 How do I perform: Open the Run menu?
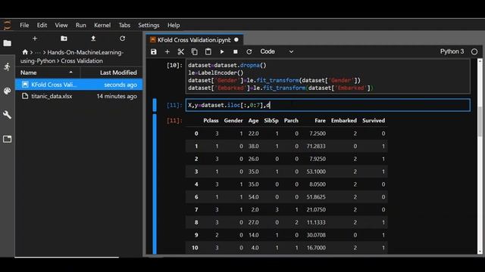pyautogui.click(x=81, y=25)
